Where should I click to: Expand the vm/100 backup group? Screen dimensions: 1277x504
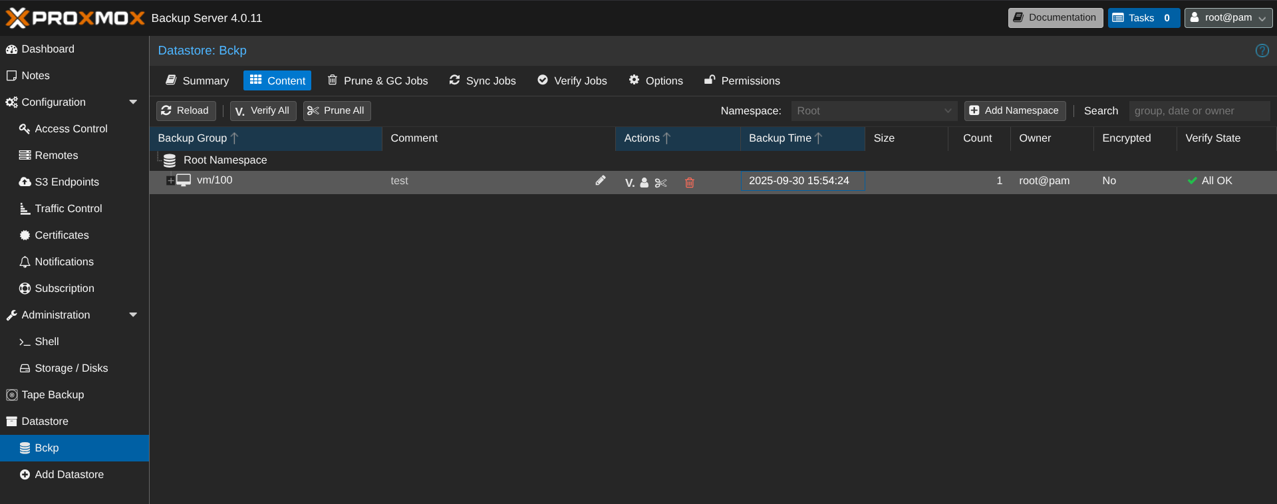point(170,181)
